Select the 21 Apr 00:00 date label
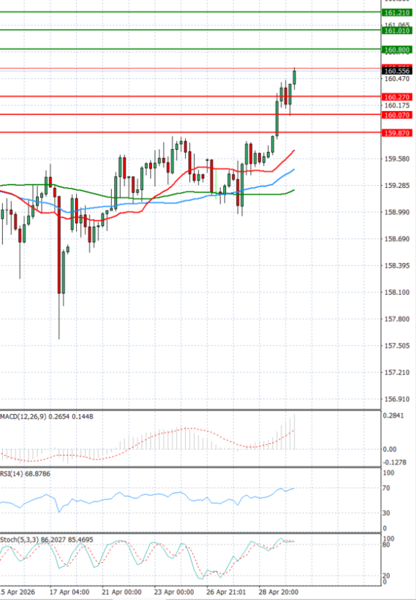The height and width of the screenshot is (600, 416). [x=122, y=593]
